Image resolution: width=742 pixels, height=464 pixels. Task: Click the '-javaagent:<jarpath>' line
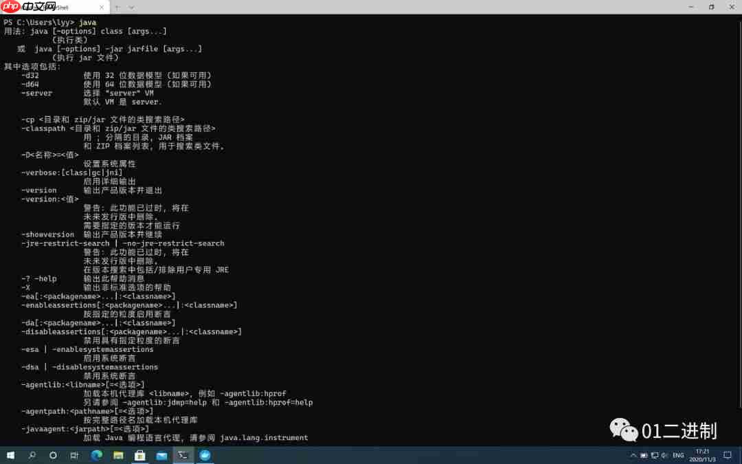[x=85, y=429]
